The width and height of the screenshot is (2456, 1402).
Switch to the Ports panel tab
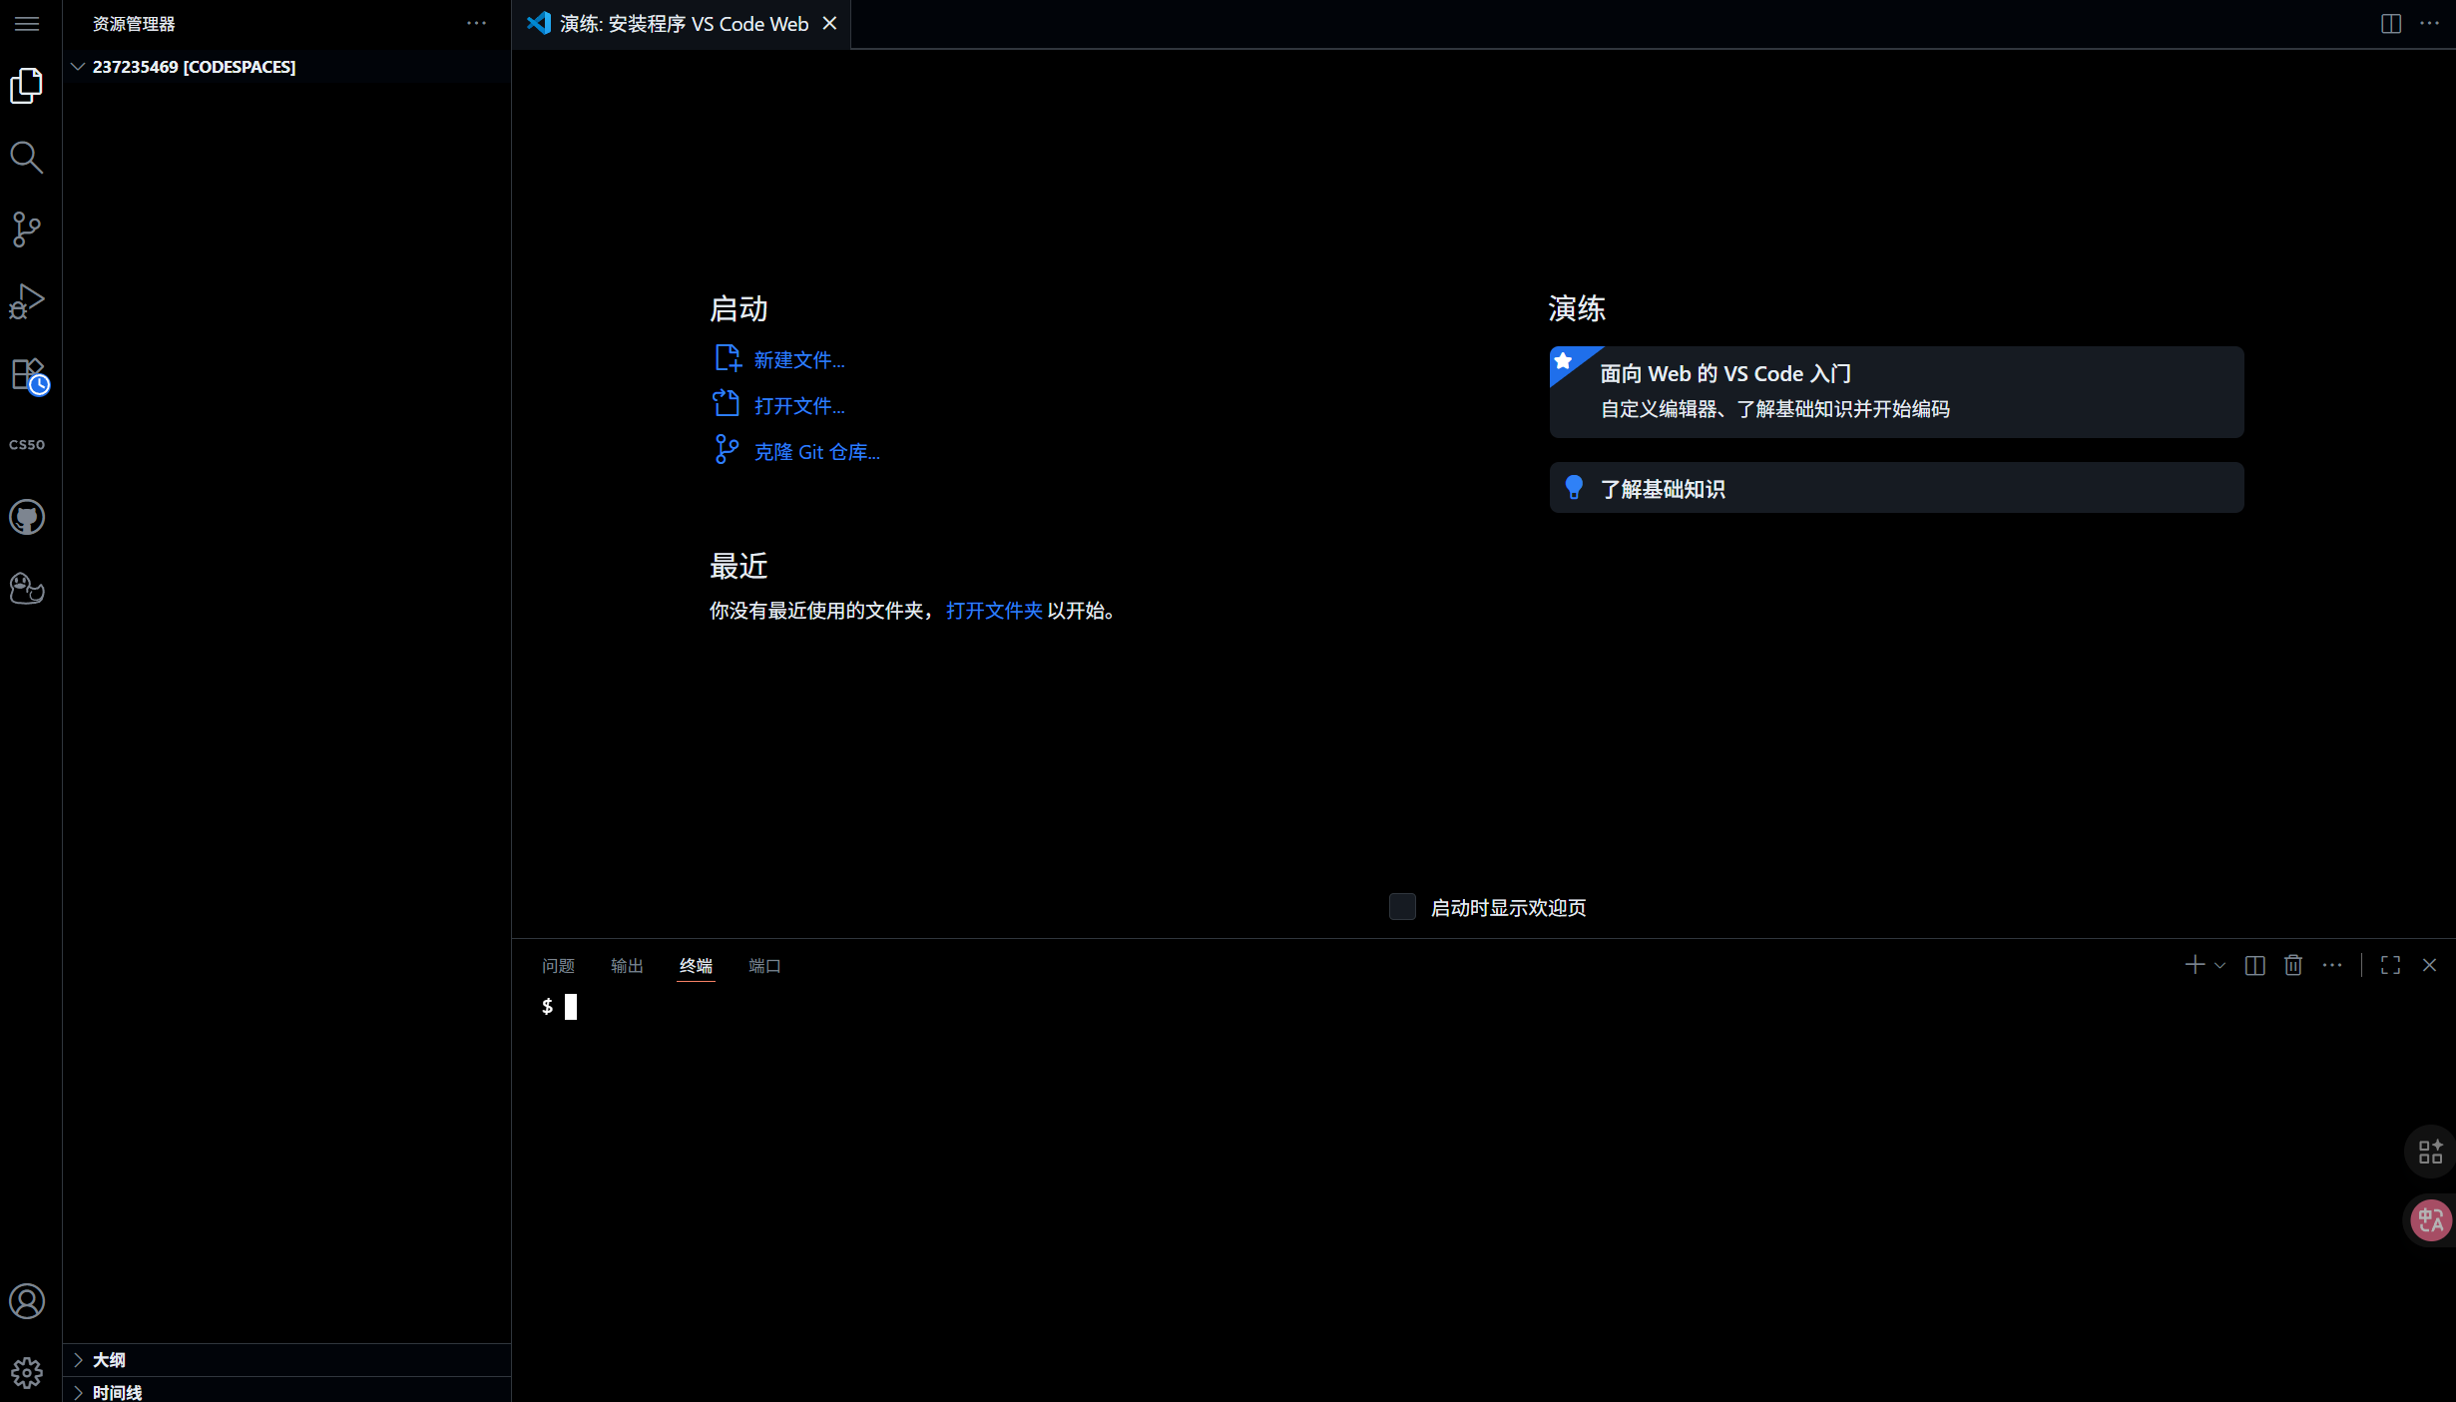coord(764,965)
